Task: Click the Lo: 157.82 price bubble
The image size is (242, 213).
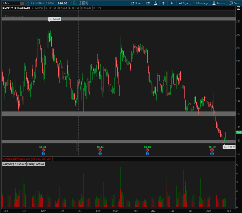Action: click(229, 147)
